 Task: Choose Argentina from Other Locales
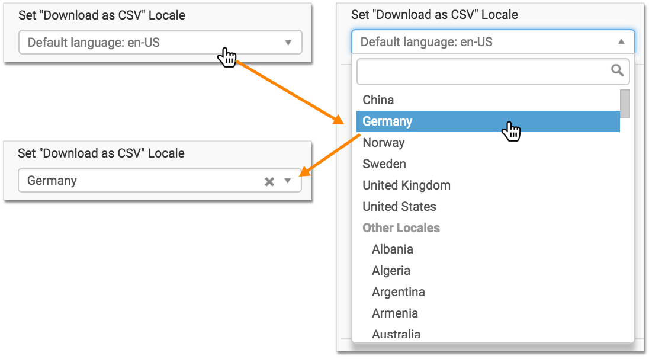coord(398,292)
